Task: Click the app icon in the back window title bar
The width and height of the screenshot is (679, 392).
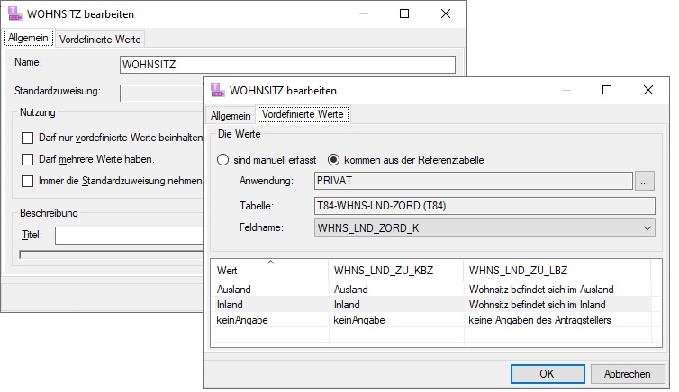Action: (15, 14)
